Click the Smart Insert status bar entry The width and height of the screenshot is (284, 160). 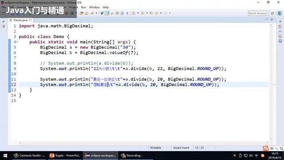click(181, 148)
